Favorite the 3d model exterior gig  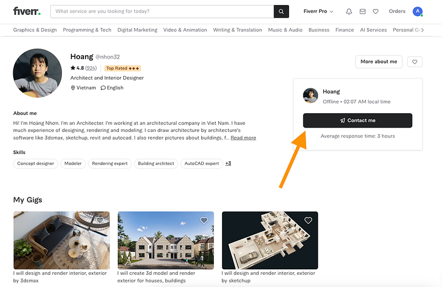[x=204, y=220]
